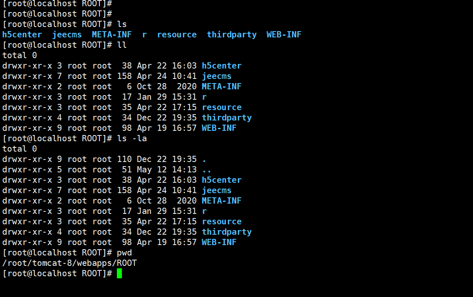Viewport: 473px width, 297px height.
Task: Click the "ll" command text
Action: 122,45
